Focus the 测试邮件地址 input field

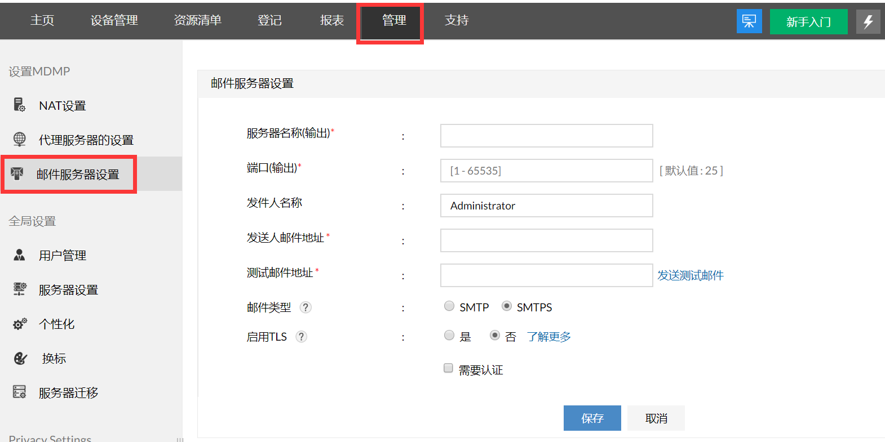(547, 275)
